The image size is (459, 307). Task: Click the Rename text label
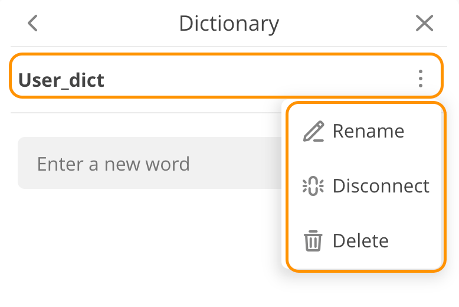tap(368, 131)
